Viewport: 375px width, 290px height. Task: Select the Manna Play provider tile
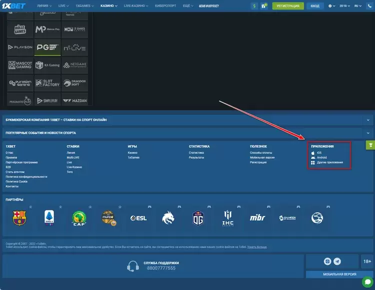tap(47, 29)
